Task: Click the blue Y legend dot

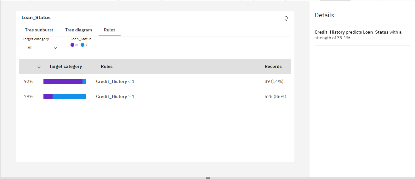Action: tap(82, 45)
